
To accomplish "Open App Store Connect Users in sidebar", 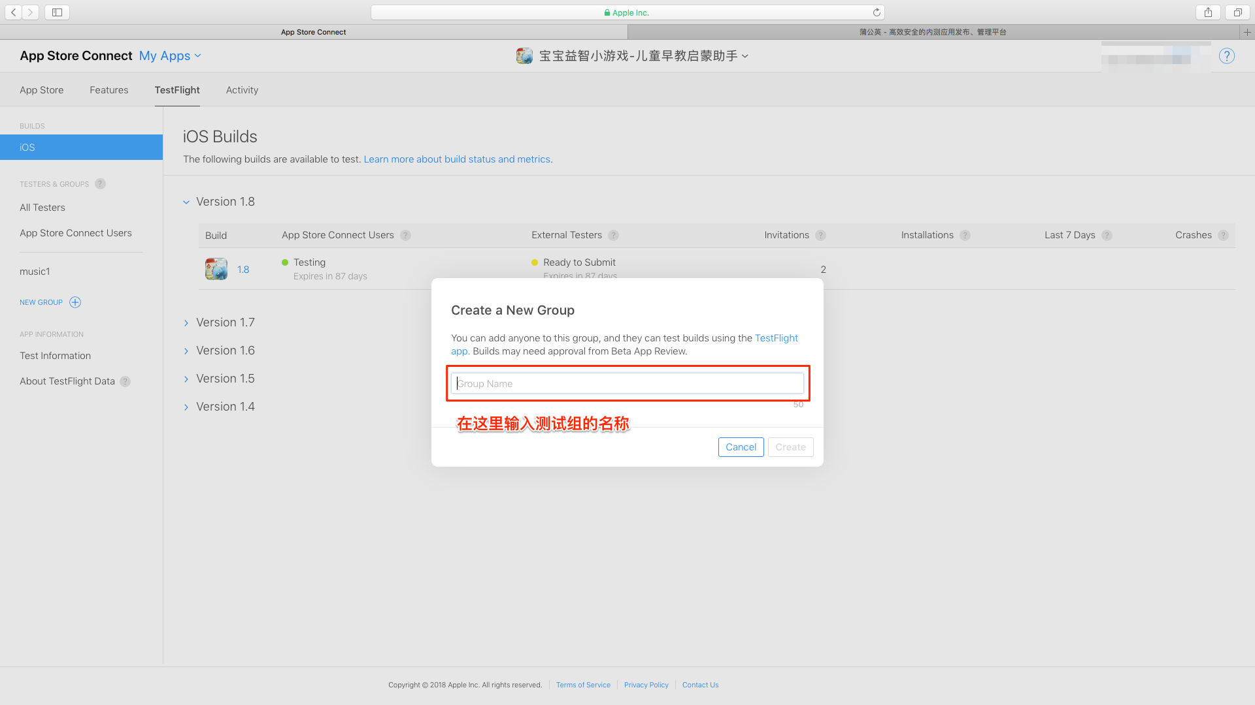I will pos(76,233).
